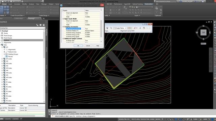Click the M3 site icon in tree

click(4, 66)
